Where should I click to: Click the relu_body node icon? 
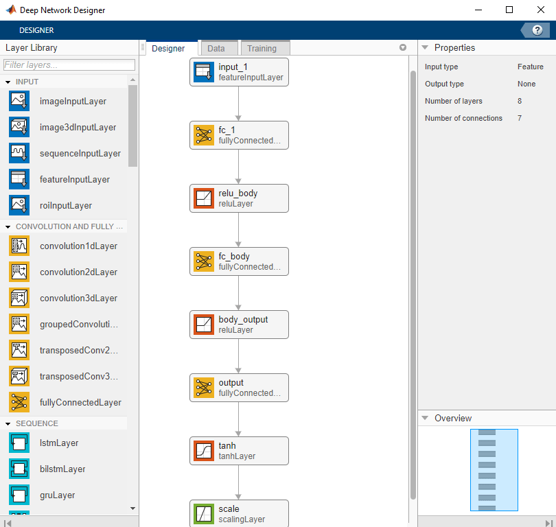[x=204, y=198]
